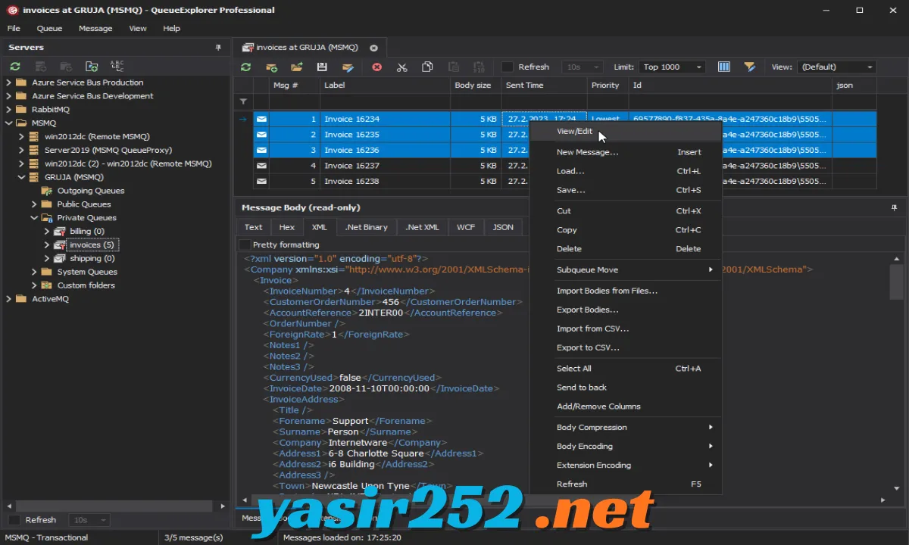Viewport: 909px width, 545px height.
Task: Switch to the Hex body tab
Action: [x=287, y=227]
